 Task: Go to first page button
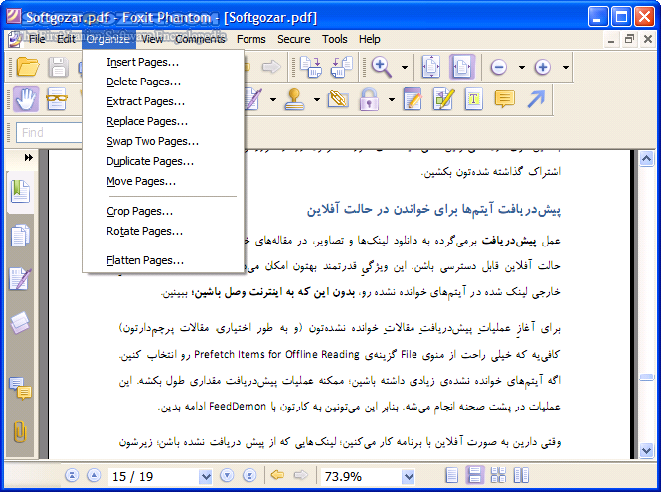pyautogui.click(x=72, y=475)
